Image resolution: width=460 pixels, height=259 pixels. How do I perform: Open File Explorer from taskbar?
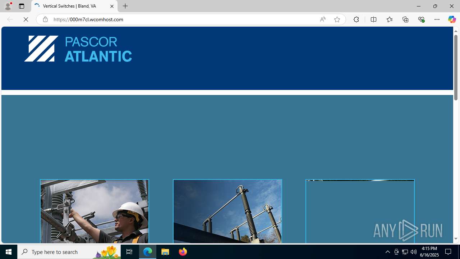point(165,252)
